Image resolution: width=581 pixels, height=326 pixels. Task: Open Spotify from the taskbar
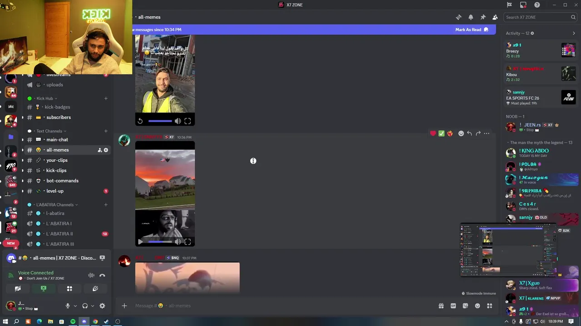(x=73, y=321)
